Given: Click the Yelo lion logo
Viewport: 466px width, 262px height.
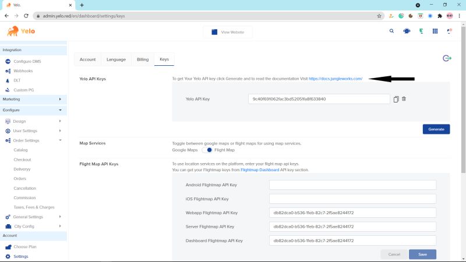Looking at the screenshot, I should [21, 31].
